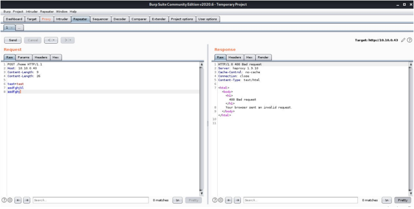
Task: Open Response panel search settings gear
Action: coord(221,200)
